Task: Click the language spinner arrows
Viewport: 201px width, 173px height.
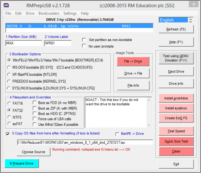Action: [x=191, y=20]
